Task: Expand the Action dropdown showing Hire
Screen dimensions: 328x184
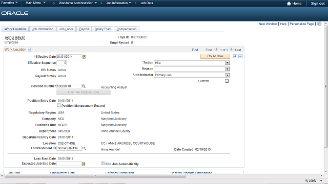Action: (228, 63)
